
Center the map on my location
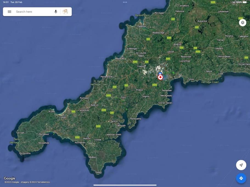click(241, 165)
